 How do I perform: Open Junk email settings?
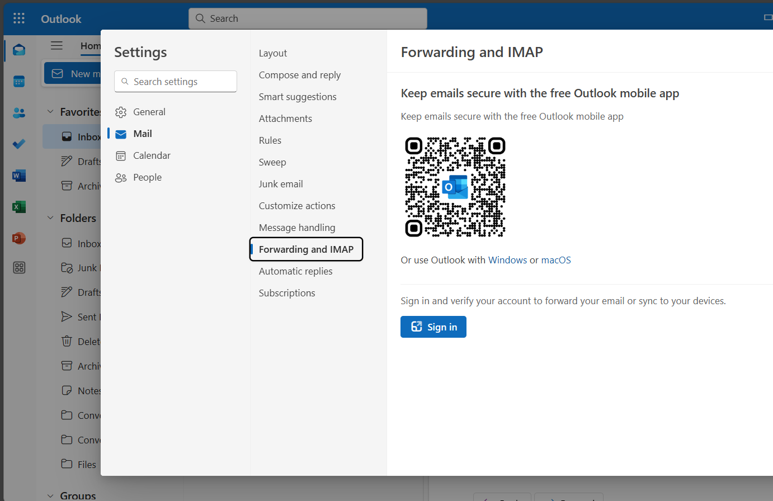pos(281,184)
